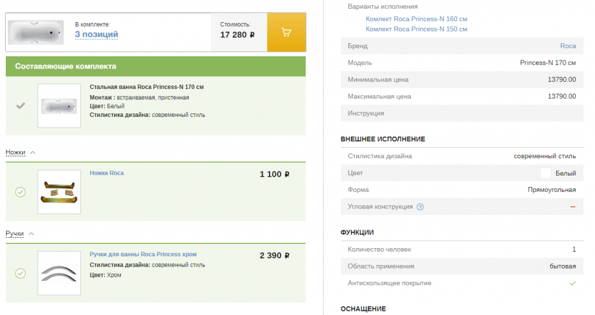The width and height of the screenshot is (595, 315).
Task: Toggle the Ножки Roca item checkbox
Action: pos(20,192)
